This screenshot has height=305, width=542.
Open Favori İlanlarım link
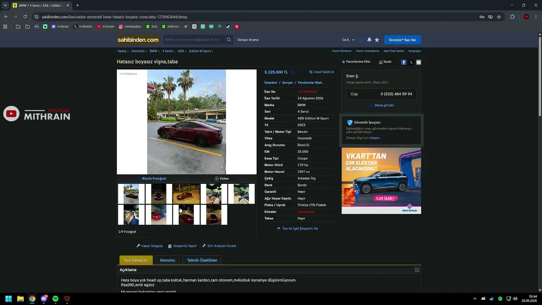coord(342,51)
